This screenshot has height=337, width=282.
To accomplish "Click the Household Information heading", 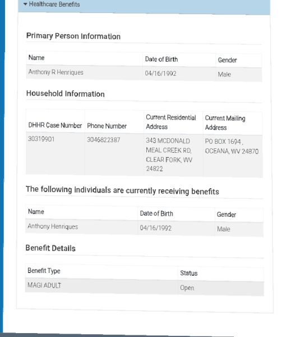I will coord(66,94).
